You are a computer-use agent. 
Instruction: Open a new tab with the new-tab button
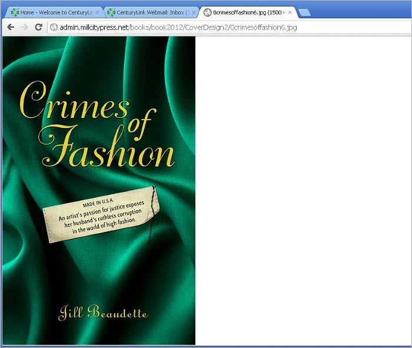coord(304,12)
